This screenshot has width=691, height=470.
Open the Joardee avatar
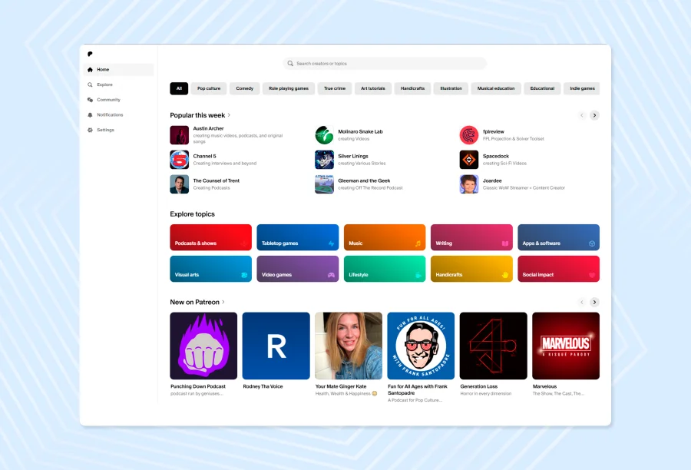(469, 184)
